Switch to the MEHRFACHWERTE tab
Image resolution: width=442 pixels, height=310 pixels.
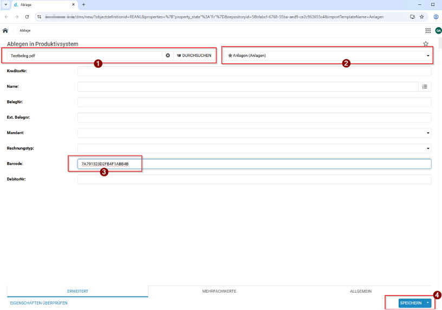tap(219, 291)
